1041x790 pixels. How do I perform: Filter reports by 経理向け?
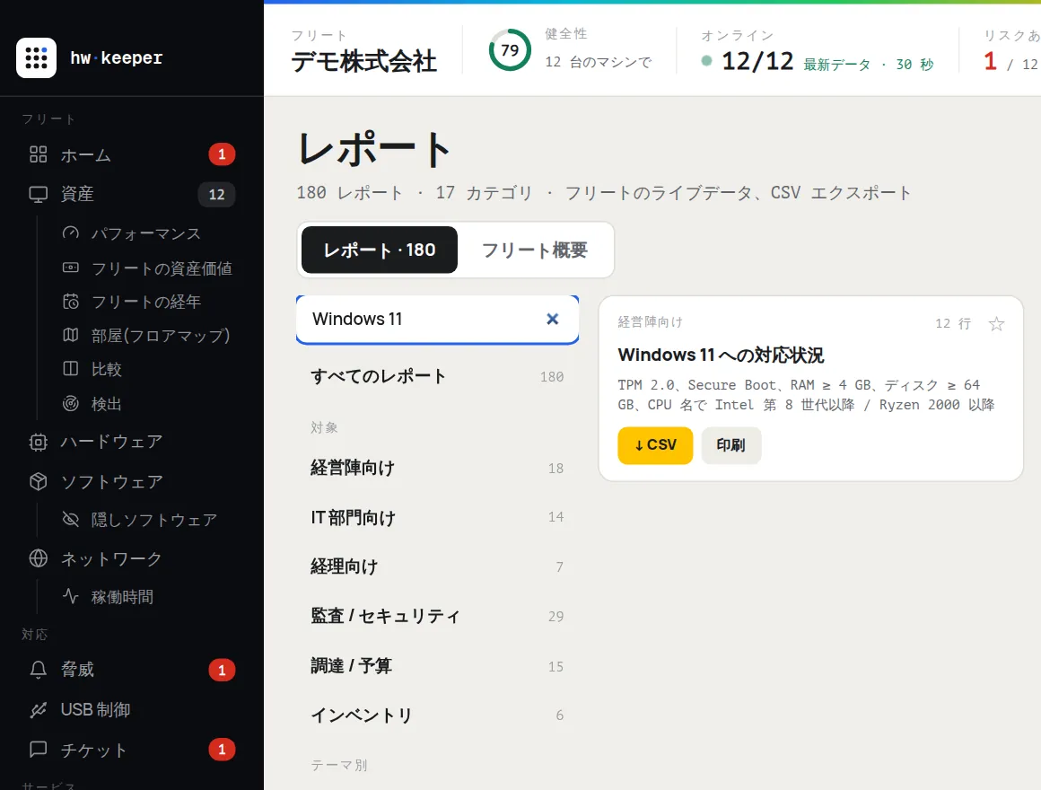pyautogui.click(x=438, y=566)
